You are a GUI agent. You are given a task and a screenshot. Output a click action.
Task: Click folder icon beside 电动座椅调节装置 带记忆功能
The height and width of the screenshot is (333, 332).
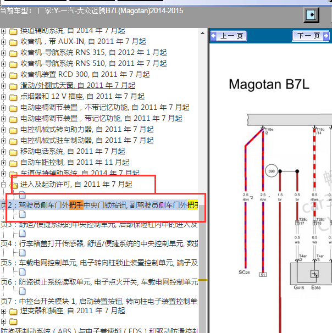point(13,119)
